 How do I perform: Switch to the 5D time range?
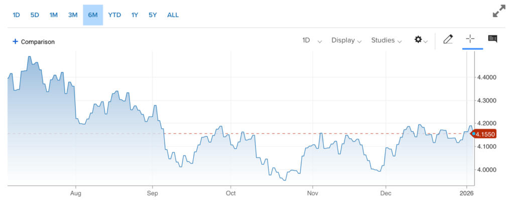coord(35,15)
